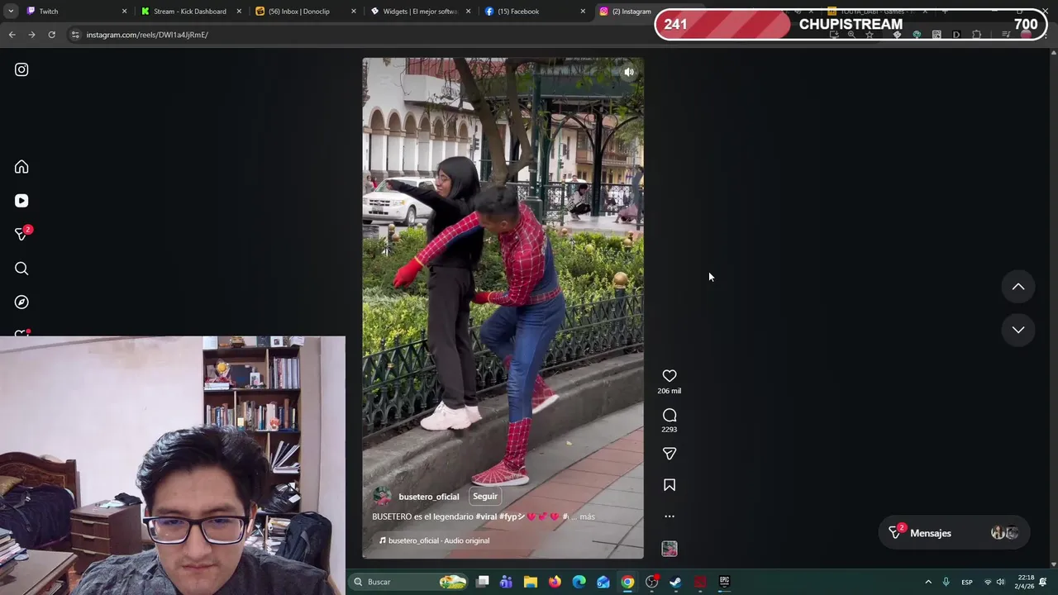View site information icon in address bar

pos(75,35)
